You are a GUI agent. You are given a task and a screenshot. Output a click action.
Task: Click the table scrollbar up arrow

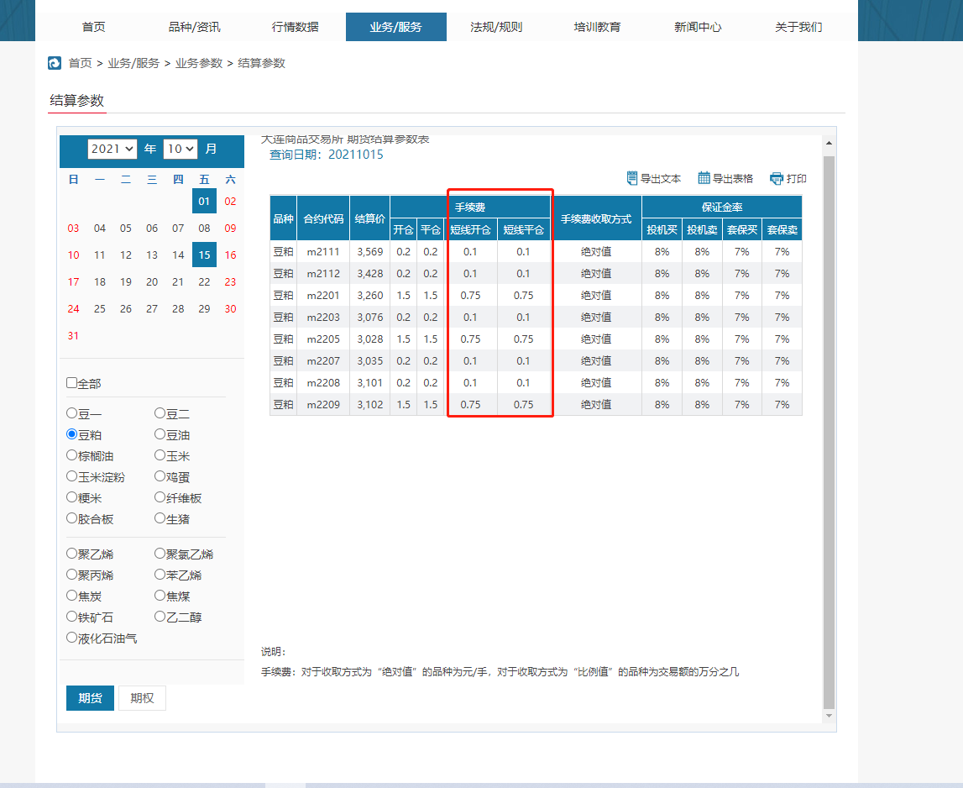tap(830, 143)
